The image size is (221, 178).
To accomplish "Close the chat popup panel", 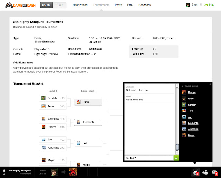I will [x=210, y=84].
